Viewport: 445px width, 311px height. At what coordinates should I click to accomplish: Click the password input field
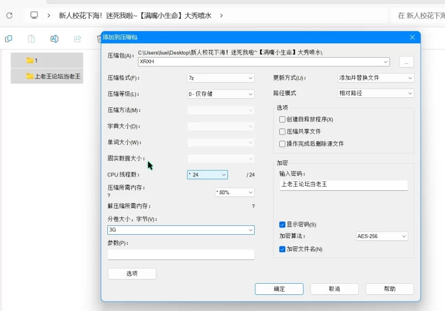tap(343, 185)
